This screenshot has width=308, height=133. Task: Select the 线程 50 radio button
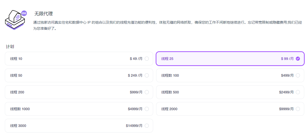point(147,75)
